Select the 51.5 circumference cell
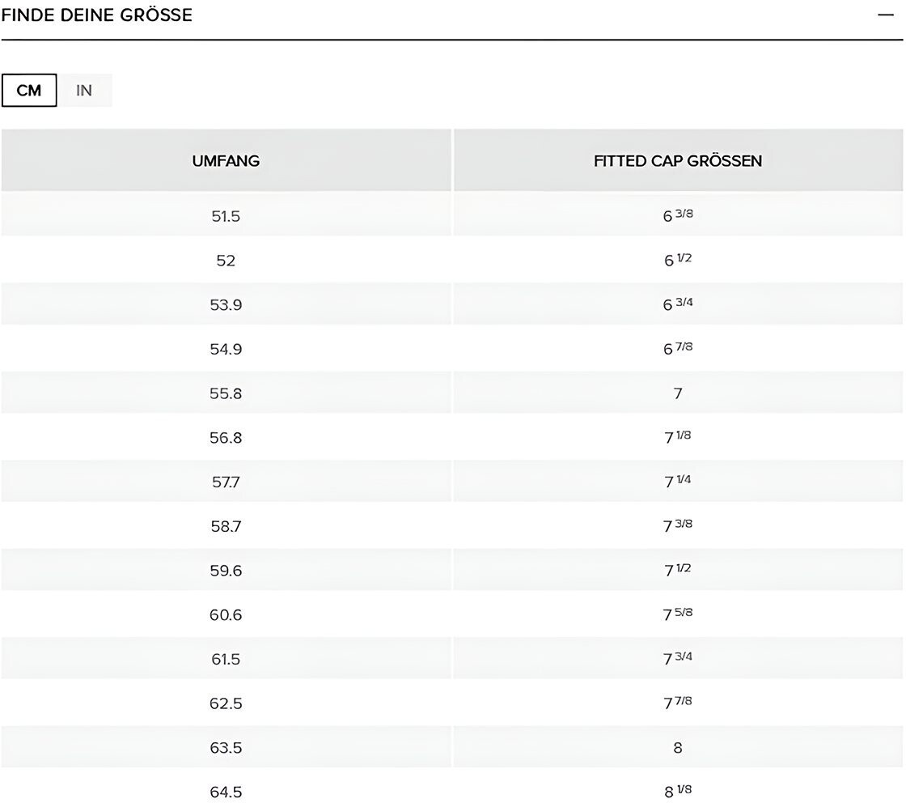 226,216
